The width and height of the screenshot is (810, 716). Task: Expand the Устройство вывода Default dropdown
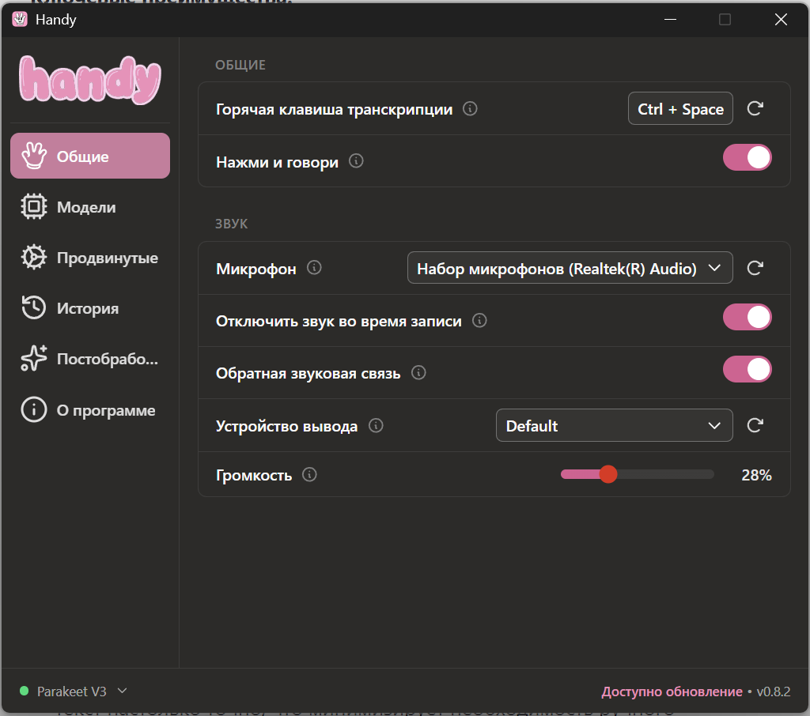pyautogui.click(x=614, y=425)
